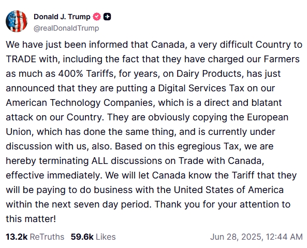Image resolution: width=307 pixels, height=248 pixels.
Task: Click the ReTruths label
Action: click(x=47, y=237)
